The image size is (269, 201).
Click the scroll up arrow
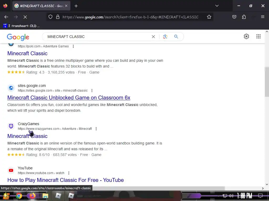pos(267,32)
